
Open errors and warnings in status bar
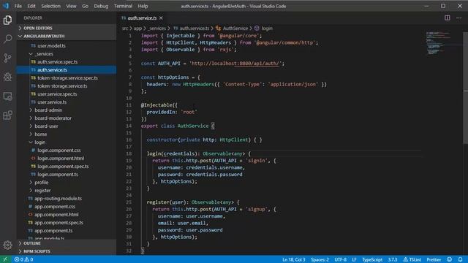point(24,259)
